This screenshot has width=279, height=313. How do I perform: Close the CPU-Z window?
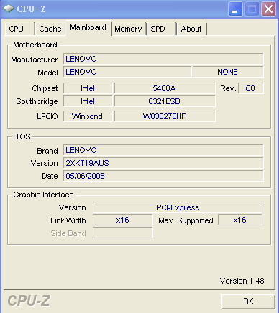[268, 9]
